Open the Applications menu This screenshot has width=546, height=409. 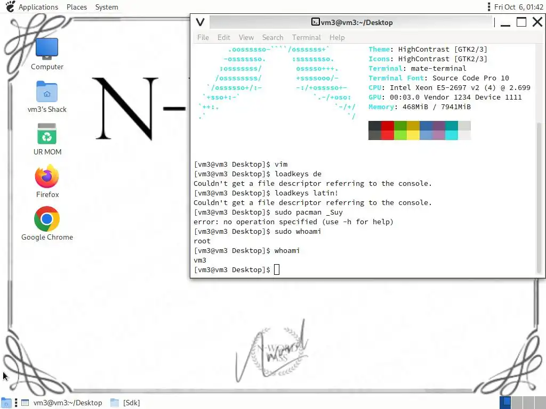coord(38,7)
